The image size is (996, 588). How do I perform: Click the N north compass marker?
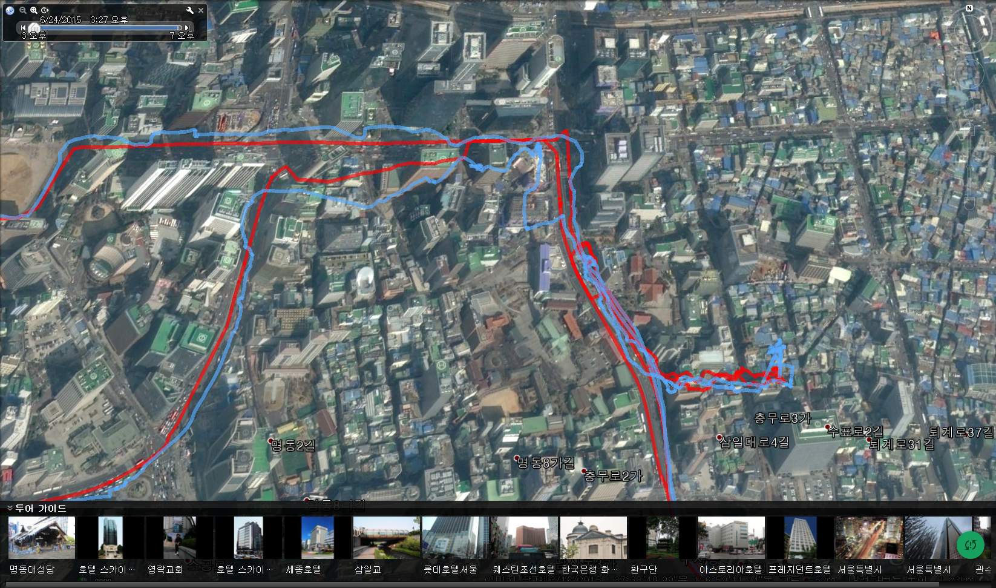click(x=969, y=8)
